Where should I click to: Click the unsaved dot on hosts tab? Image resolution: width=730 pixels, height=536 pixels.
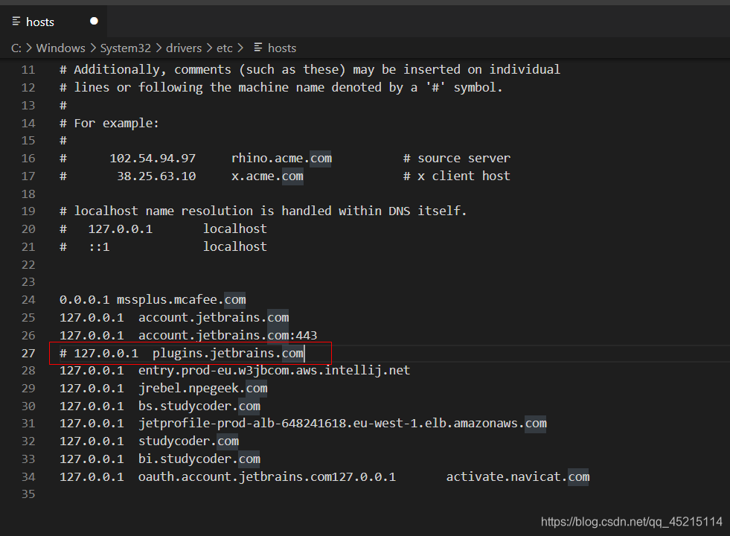[x=94, y=21]
